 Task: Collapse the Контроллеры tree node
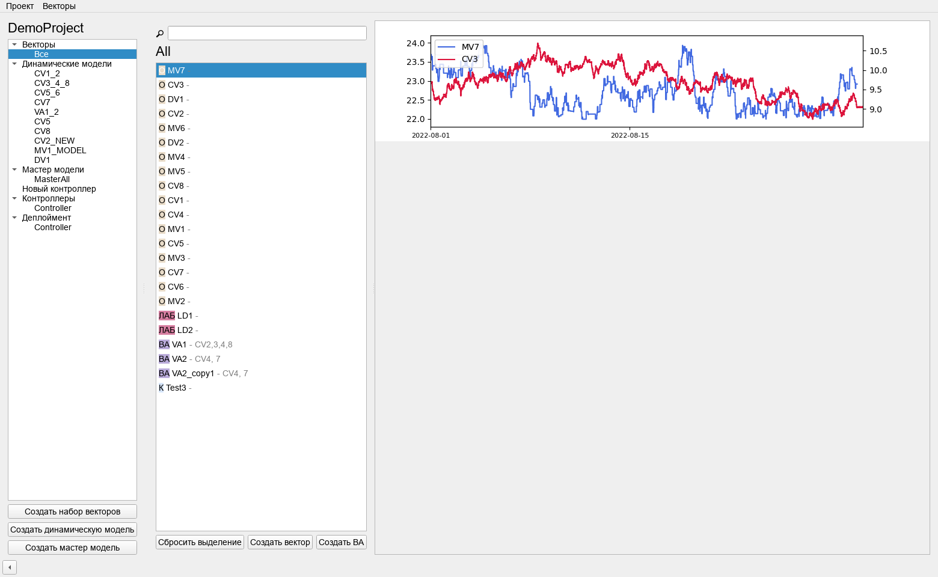pyautogui.click(x=14, y=198)
